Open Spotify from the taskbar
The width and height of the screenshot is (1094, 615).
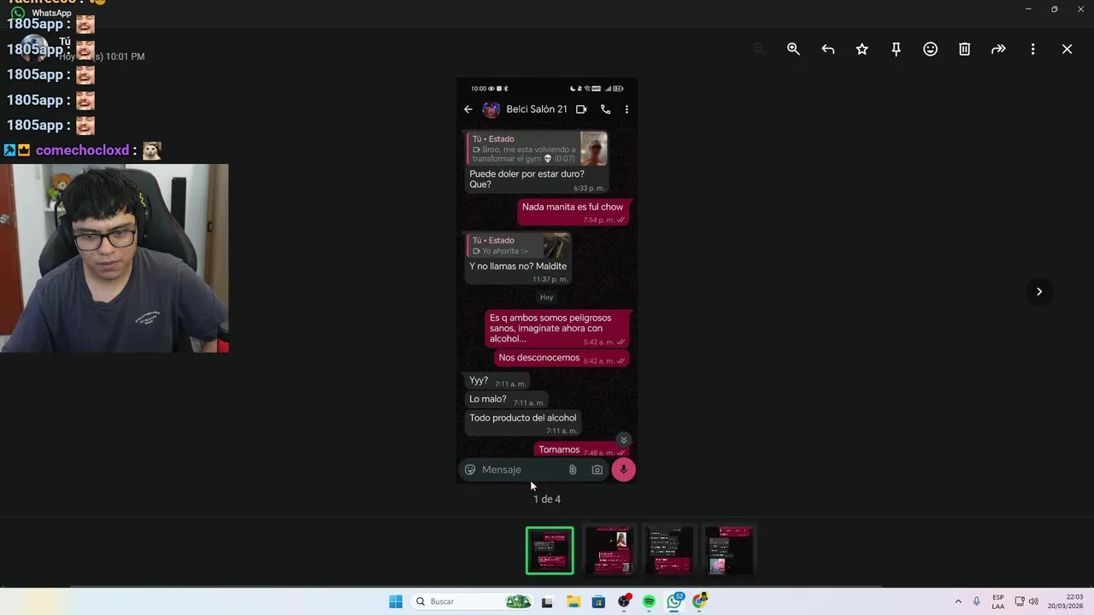click(650, 601)
